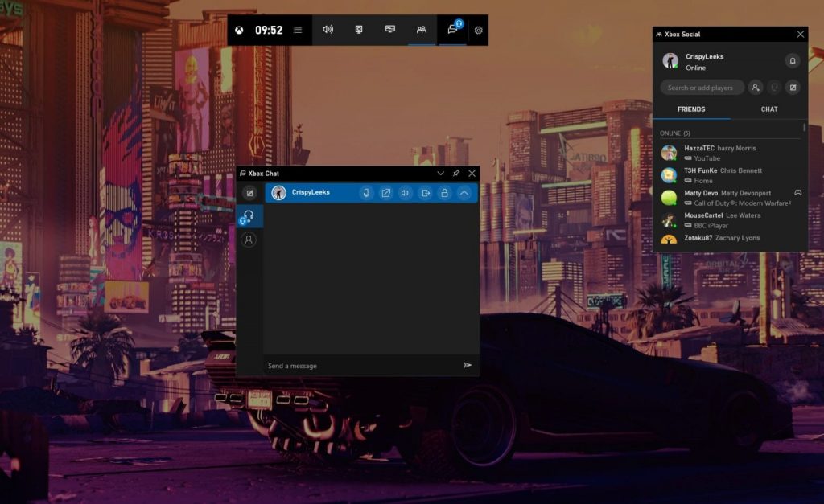Leave the party with exit icon
The width and height of the screenshot is (824, 504).
(425, 193)
